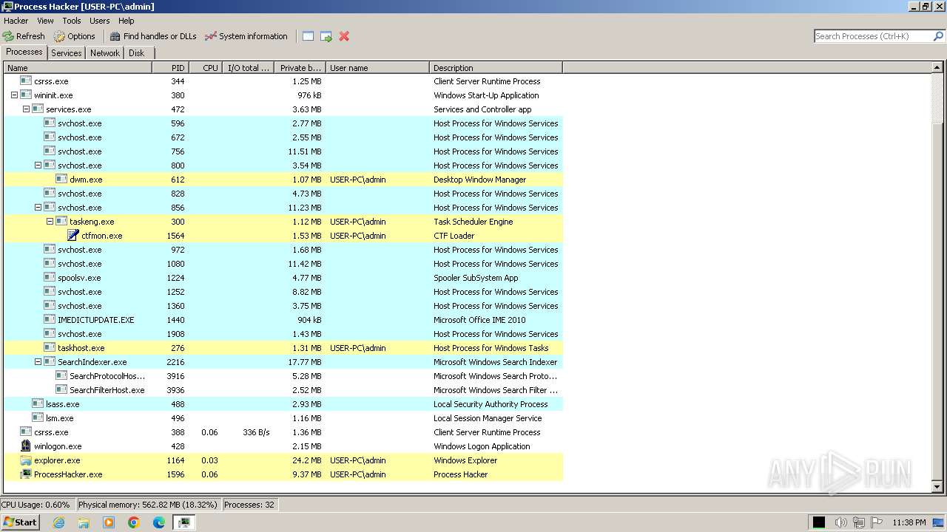Select svchost.exe with PID 1908

[283, 334]
